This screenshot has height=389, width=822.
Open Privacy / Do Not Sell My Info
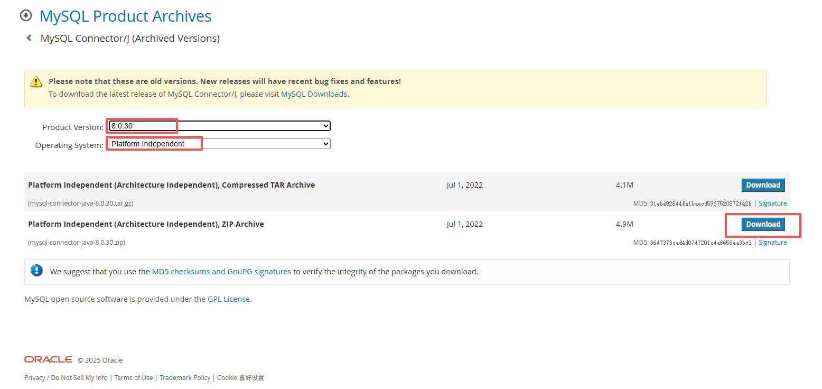66,377
